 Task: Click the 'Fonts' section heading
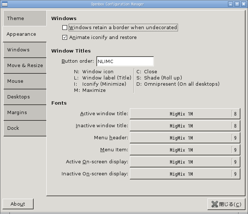(x=59, y=103)
